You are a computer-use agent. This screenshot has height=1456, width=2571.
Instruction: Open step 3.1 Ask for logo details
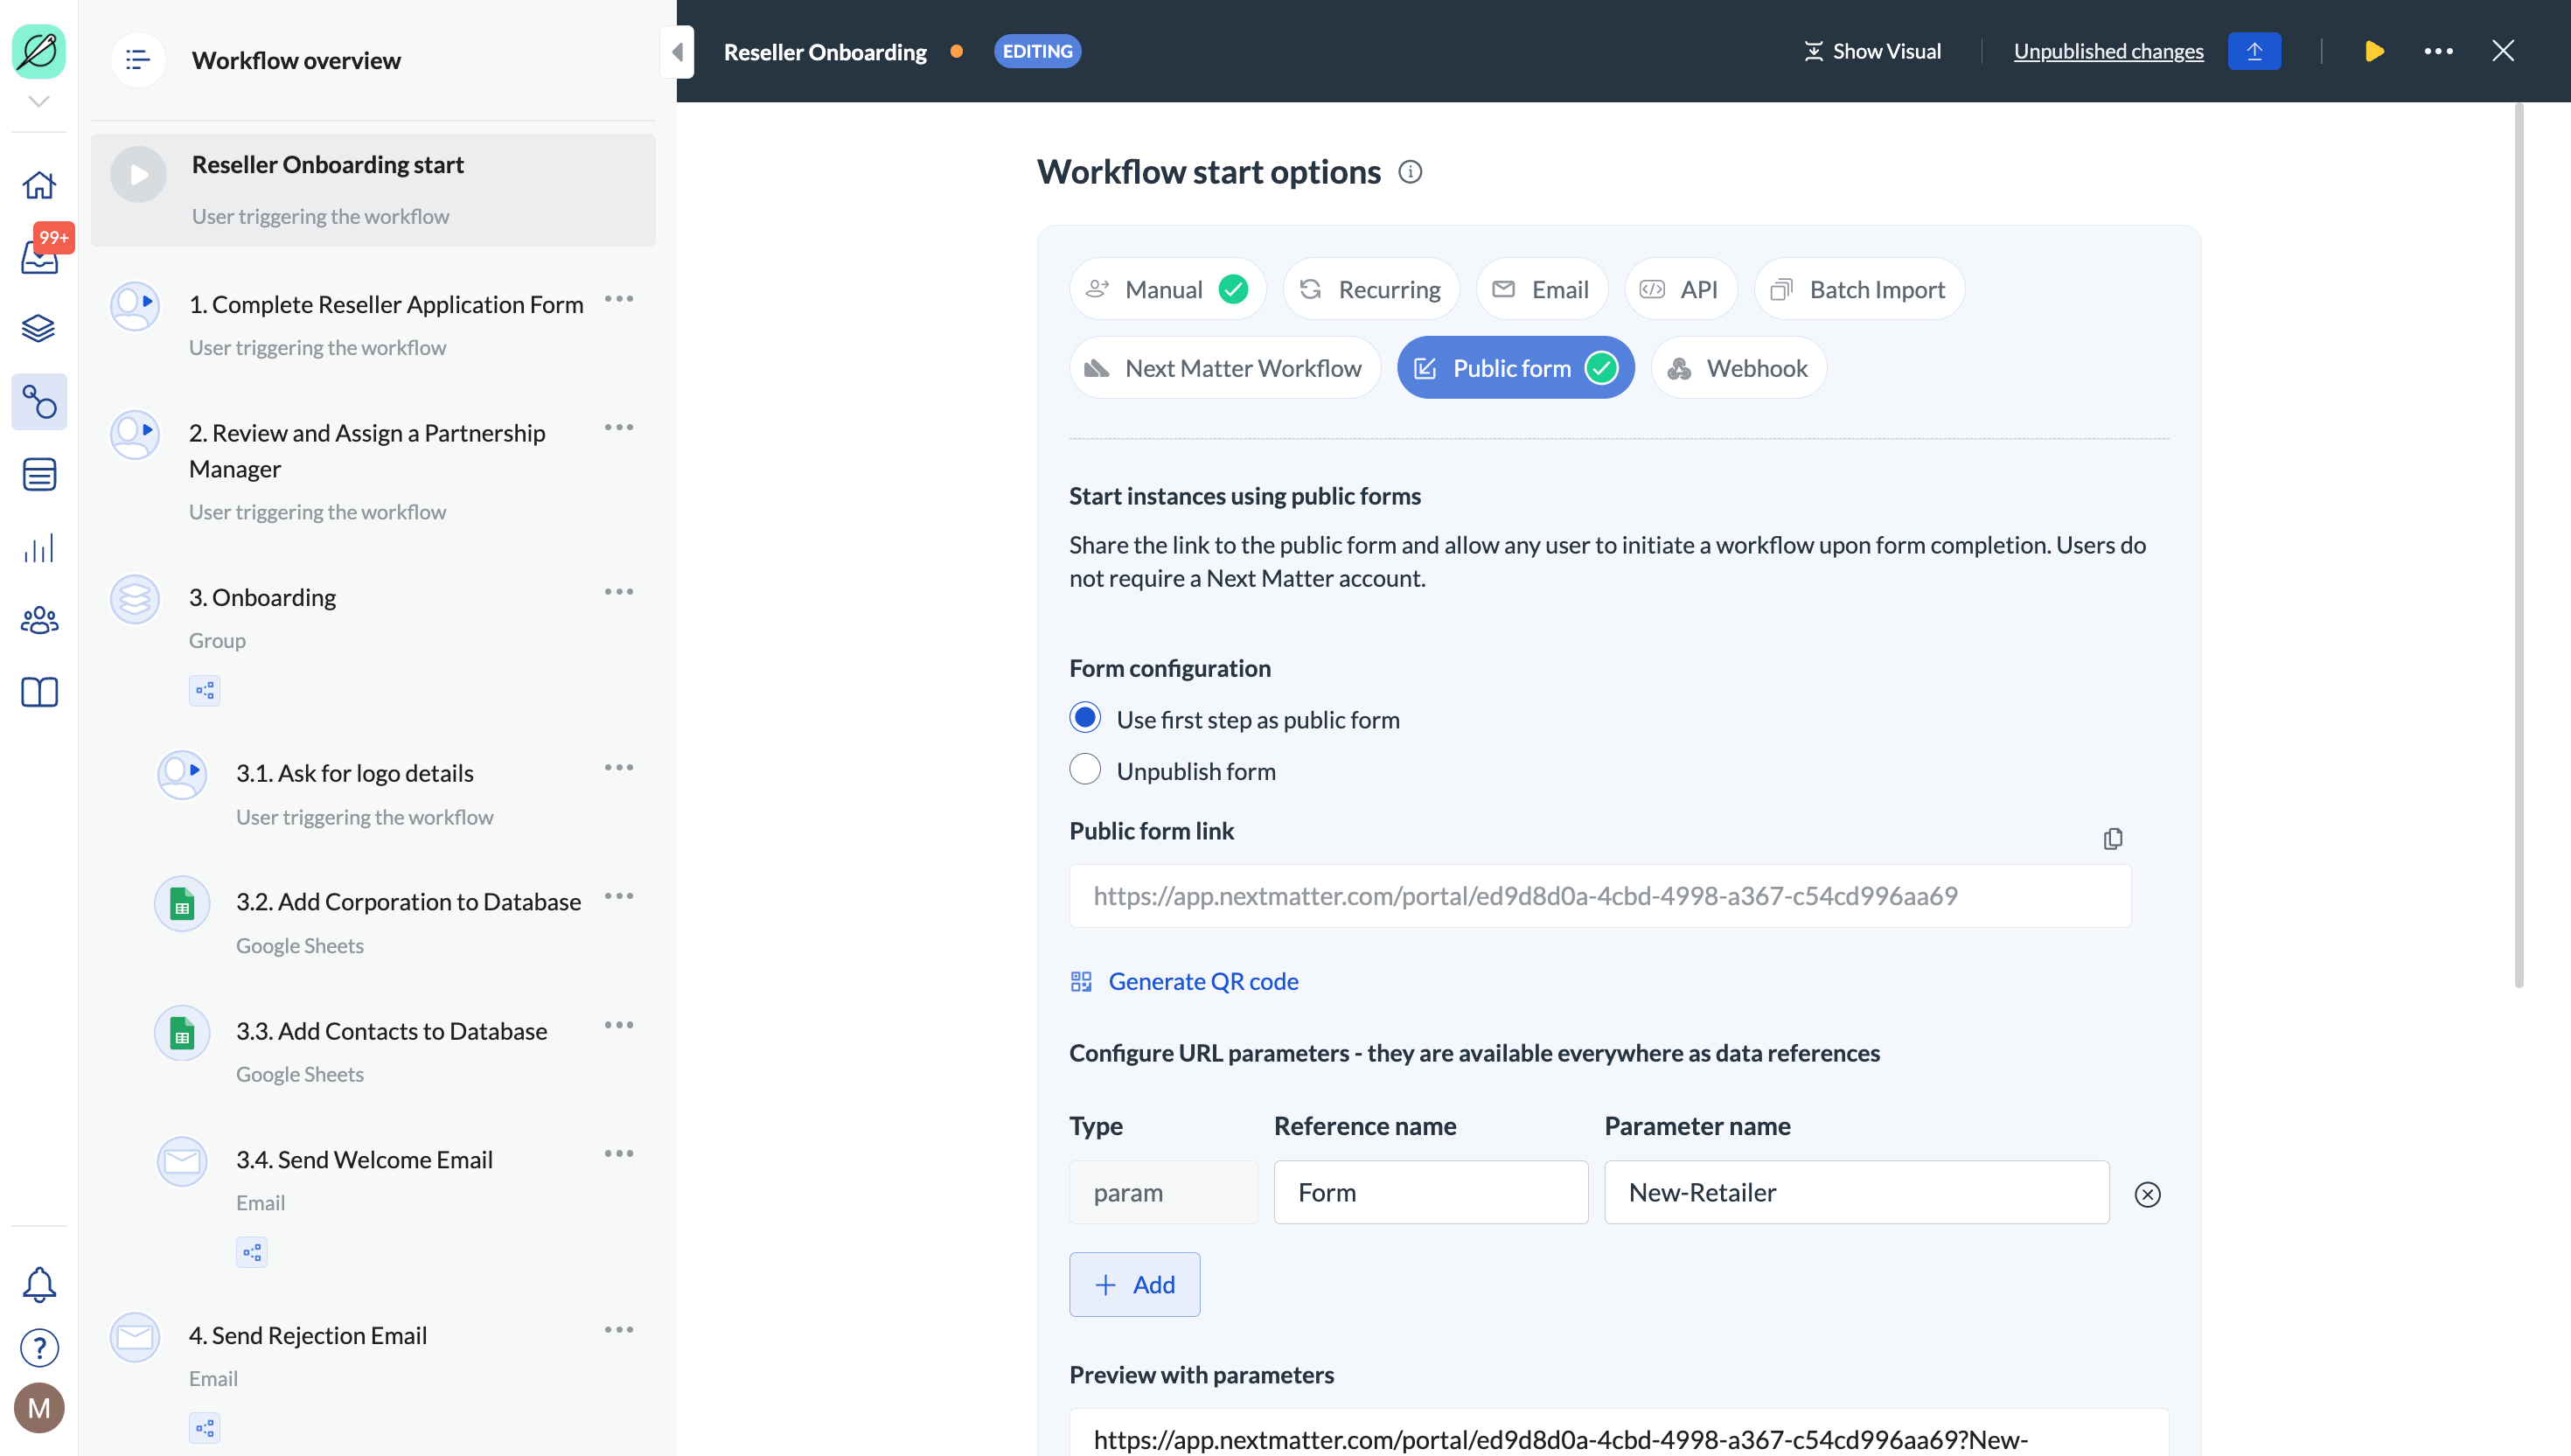pyautogui.click(x=354, y=773)
